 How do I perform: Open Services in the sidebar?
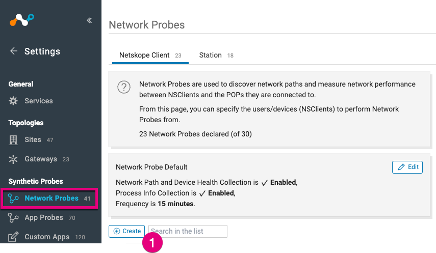[x=39, y=101]
